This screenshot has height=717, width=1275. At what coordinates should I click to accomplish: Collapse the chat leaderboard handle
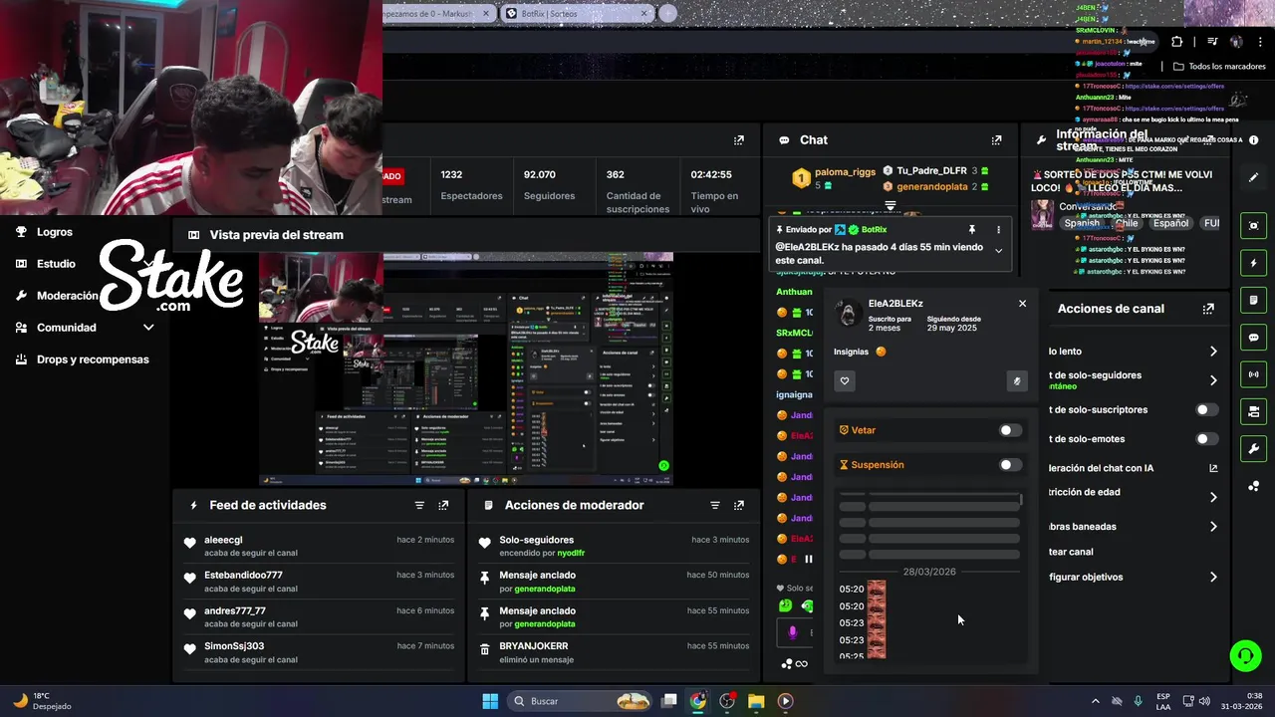[891, 206]
